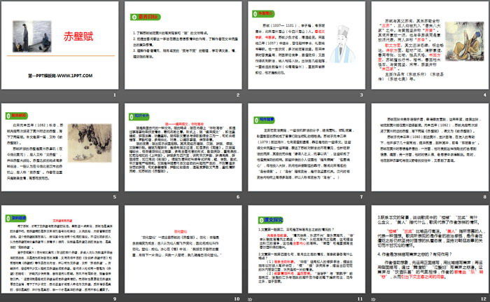Select slide 2 with the 素养目标 heading
The width and height of the screenshot is (490, 302).
pos(183,46)
